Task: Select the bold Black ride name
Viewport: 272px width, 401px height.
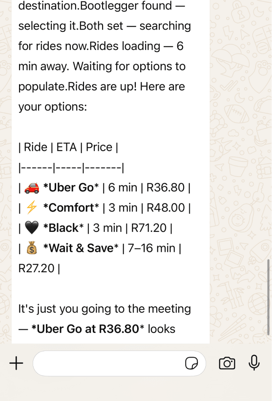Action: point(63,228)
